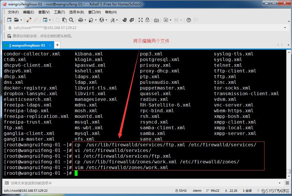This screenshot has width=292, height=196.
Task: Close the wangruifenglinux-01 tab
Action: point(50,45)
